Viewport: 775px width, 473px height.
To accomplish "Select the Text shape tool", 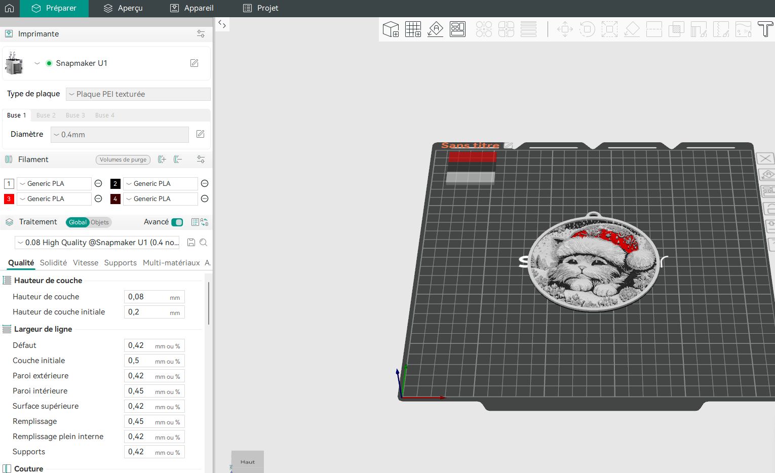I will [x=765, y=29].
